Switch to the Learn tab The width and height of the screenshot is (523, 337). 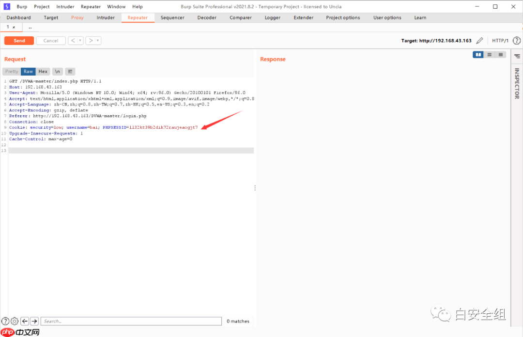tap(420, 18)
